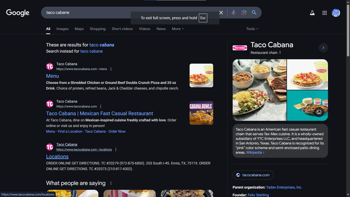Open options beside What people are saying
Viewport: 350px width, 197px height.
coord(111,183)
